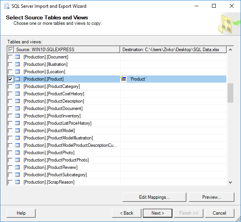
Task: Check the [Production].[ProductReview] checkbox
Action: click(10, 167)
